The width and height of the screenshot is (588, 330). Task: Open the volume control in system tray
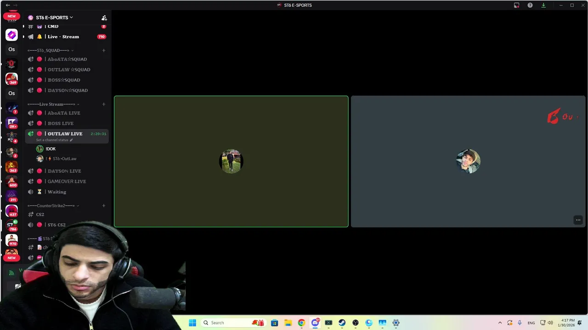click(550, 323)
